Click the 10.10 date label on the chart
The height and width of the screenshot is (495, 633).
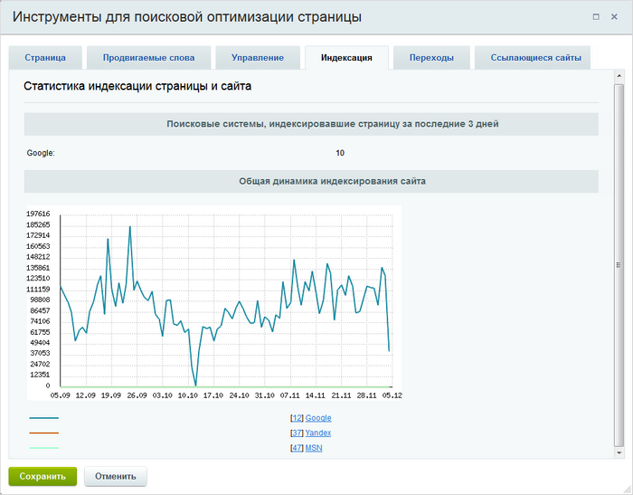pos(188,395)
